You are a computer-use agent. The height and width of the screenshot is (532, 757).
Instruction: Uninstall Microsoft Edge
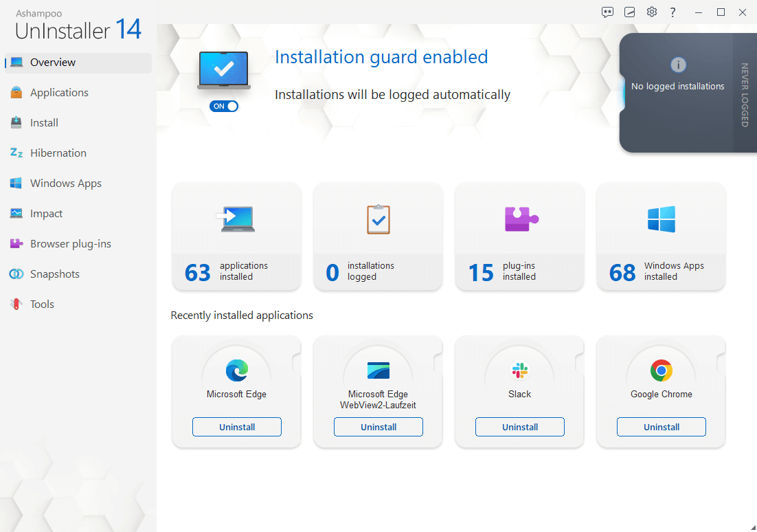pos(237,427)
